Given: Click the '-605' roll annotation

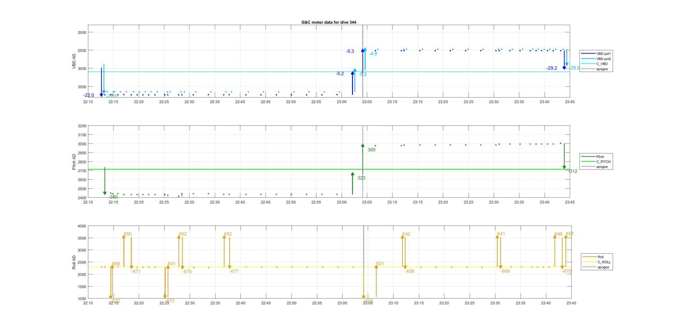Looking at the screenshot, I should click(368, 301).
